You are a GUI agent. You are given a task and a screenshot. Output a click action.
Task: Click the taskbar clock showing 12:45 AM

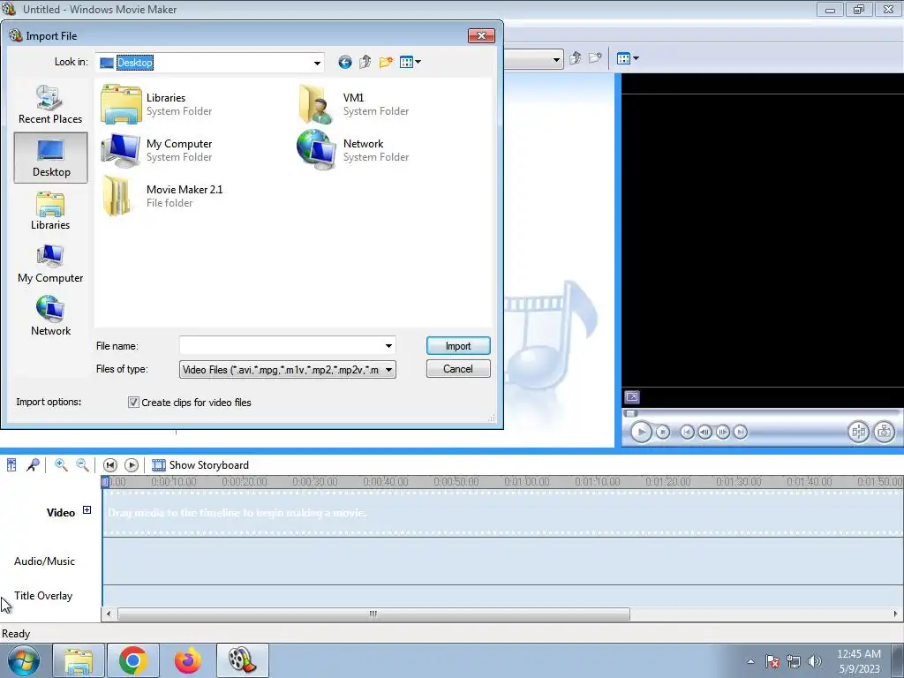coord(859,661)
